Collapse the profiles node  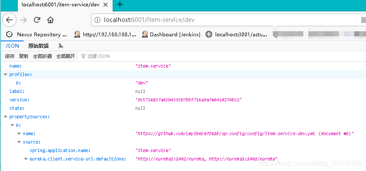tap(6, 74)
